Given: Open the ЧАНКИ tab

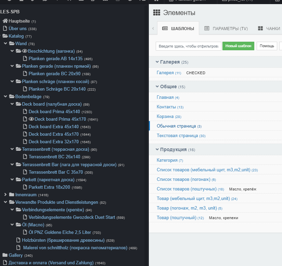Looking at the screenshot, I should point(269,28).
